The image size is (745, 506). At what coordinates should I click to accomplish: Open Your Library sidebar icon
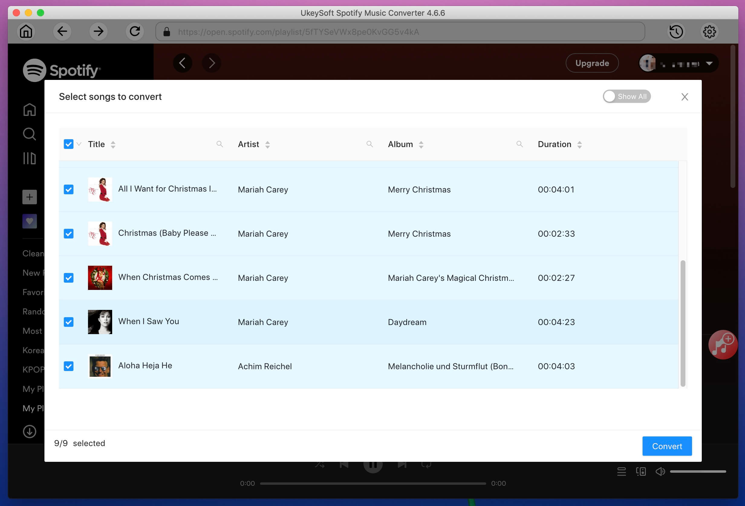point(30,158)
